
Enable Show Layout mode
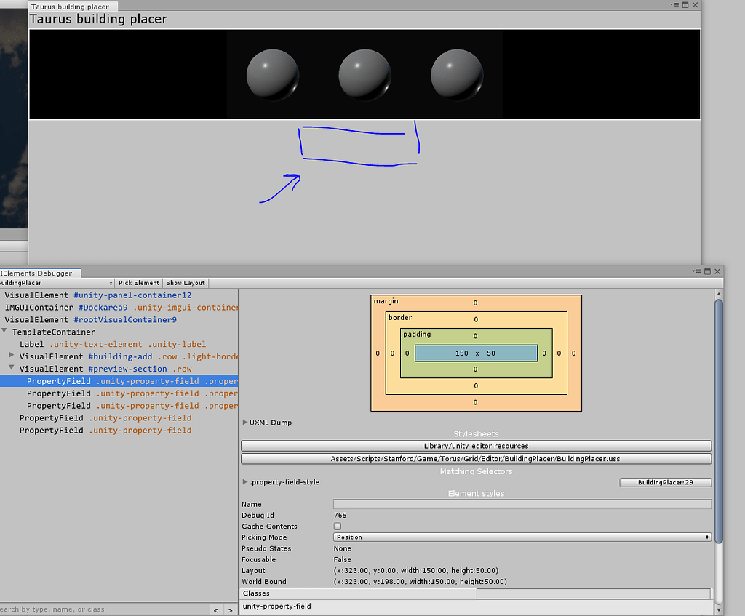coord(185,283)
